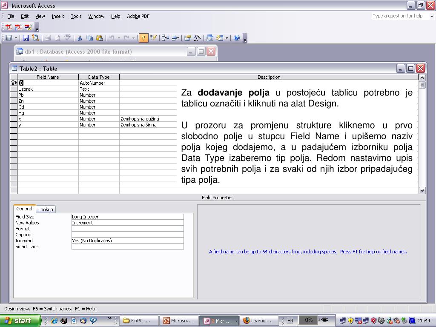Click the table scrollbar up arrow
Image resolution: width=436 pixels, height=327 pixels.
(422, 77)
